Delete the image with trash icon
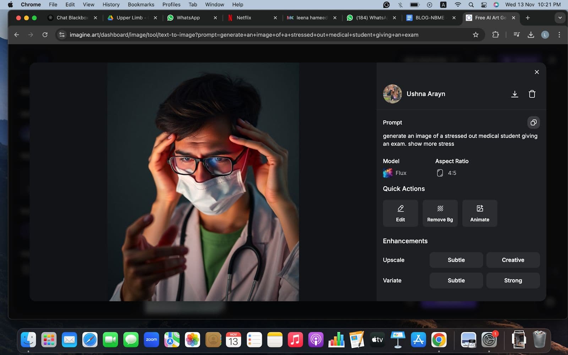This screenshot has height=355, width=568. pyautogui.click(x=532, y=94)
